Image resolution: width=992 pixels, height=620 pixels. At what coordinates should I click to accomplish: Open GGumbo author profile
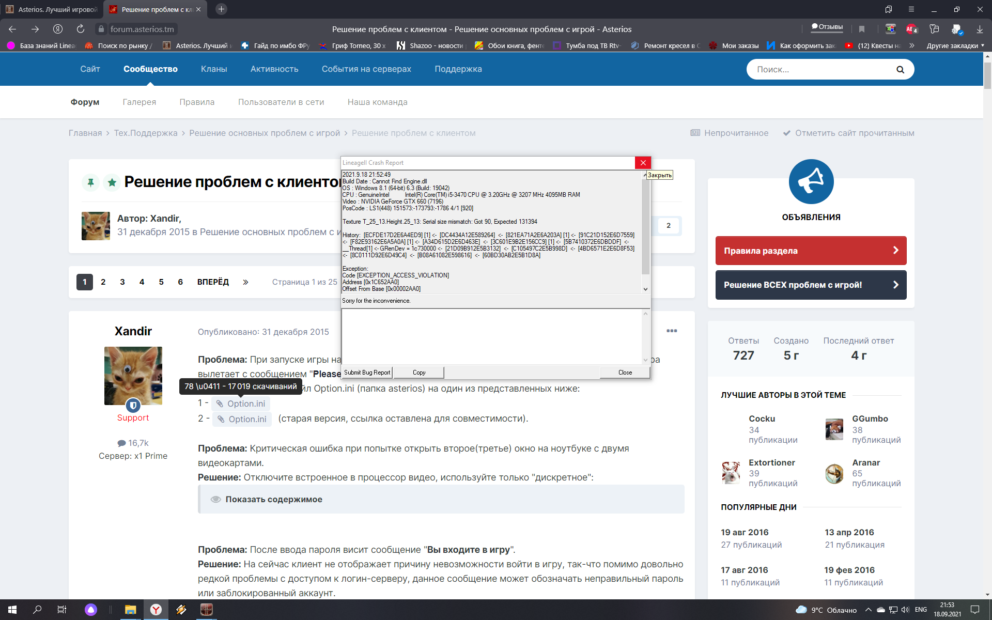coord(870,419)
